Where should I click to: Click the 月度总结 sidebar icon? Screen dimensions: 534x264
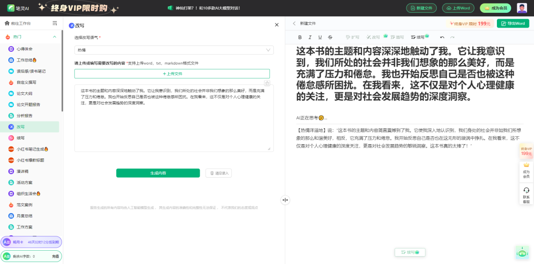click(11, 216)
